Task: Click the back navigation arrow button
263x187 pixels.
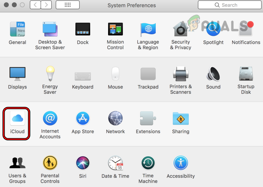Action: (x=35, y=5)
